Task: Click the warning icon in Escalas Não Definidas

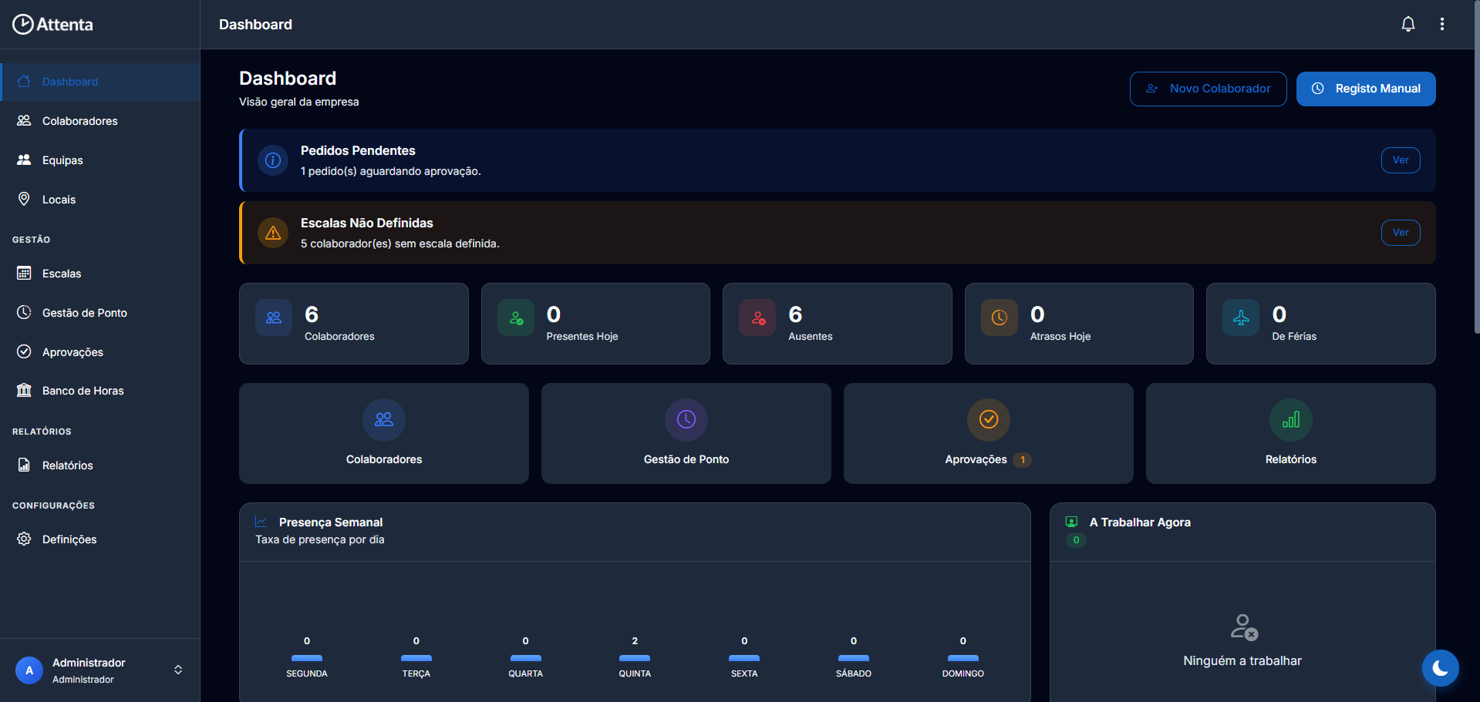Action: click(273, 233)
